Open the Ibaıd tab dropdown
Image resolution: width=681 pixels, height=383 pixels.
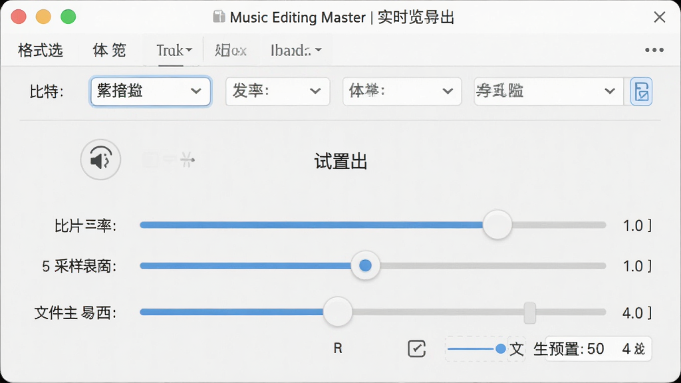pyautogui.click(x=296, y=51)
